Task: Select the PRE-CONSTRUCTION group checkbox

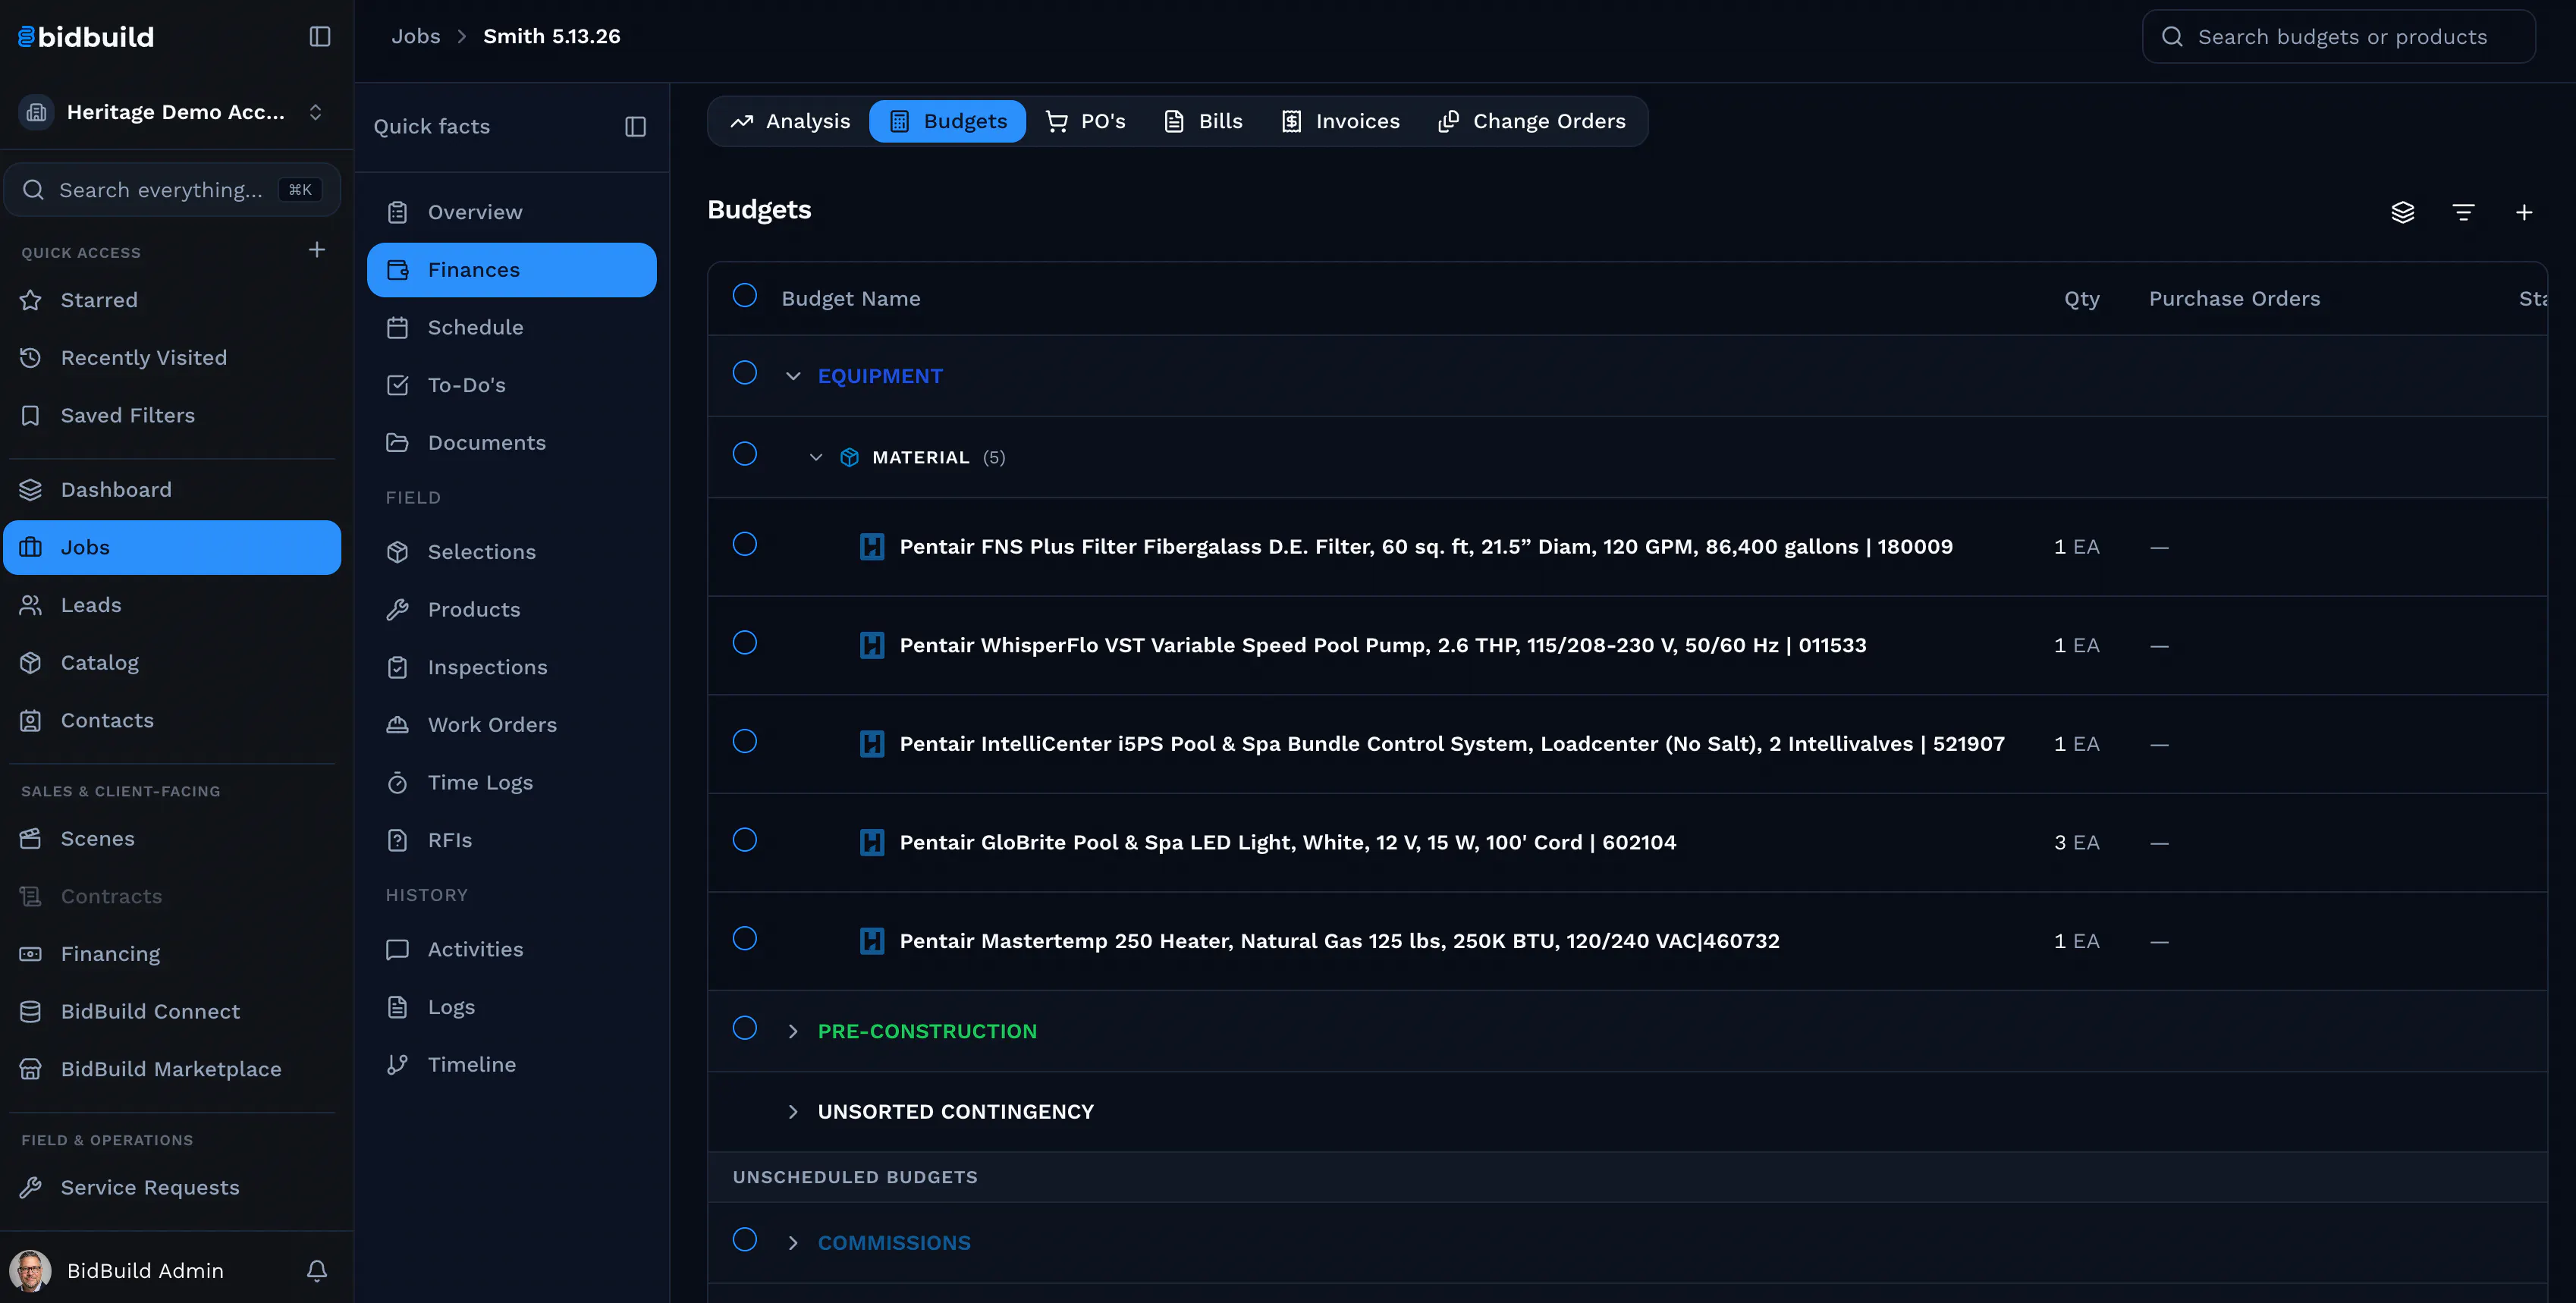Action: click(745, 1028)
